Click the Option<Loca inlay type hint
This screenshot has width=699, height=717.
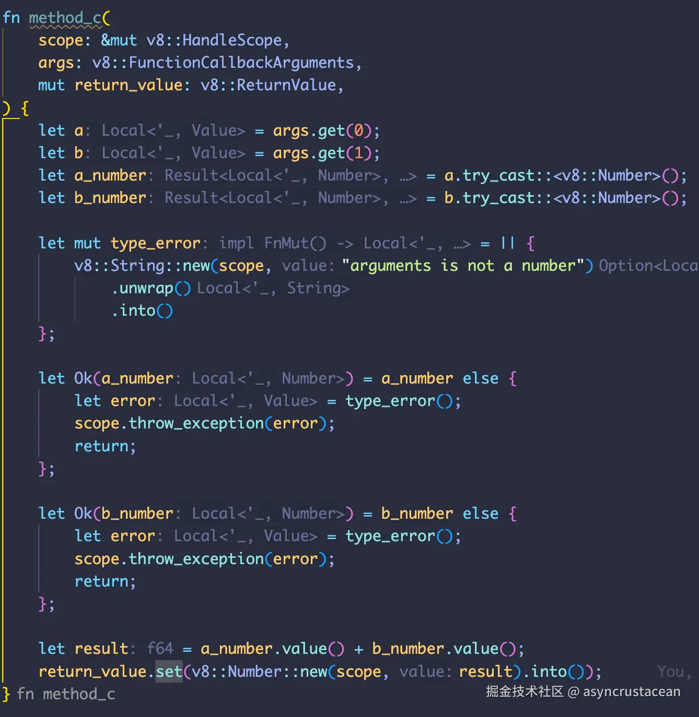point(648,266)
